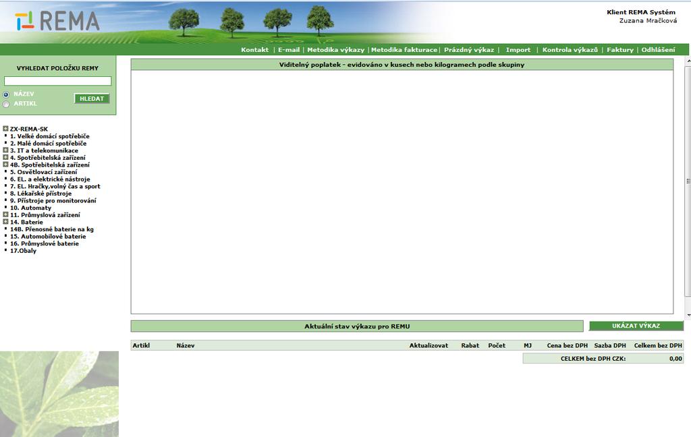Click the vertical scrollbar thumb
Screen dimensions: 691x437
point(688,181)
